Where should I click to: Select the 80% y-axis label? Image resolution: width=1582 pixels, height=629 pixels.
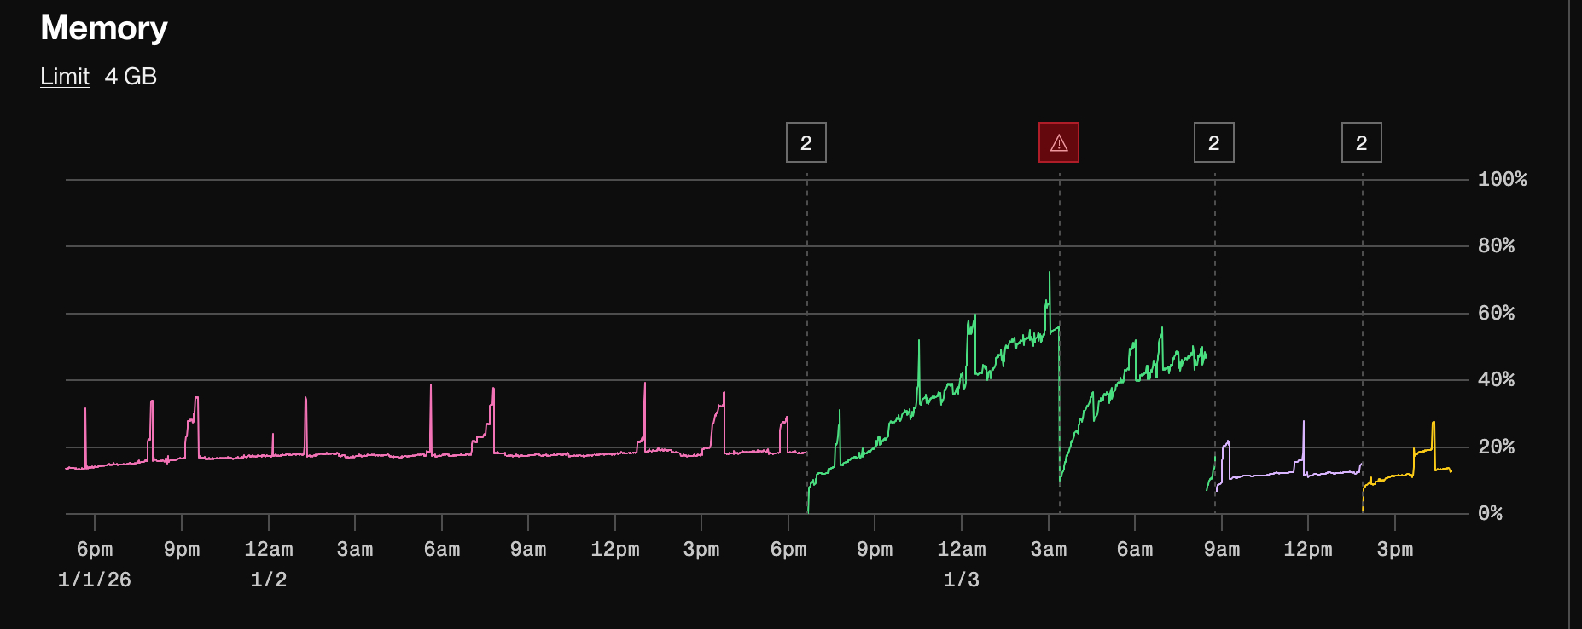tap(1496, 245)
